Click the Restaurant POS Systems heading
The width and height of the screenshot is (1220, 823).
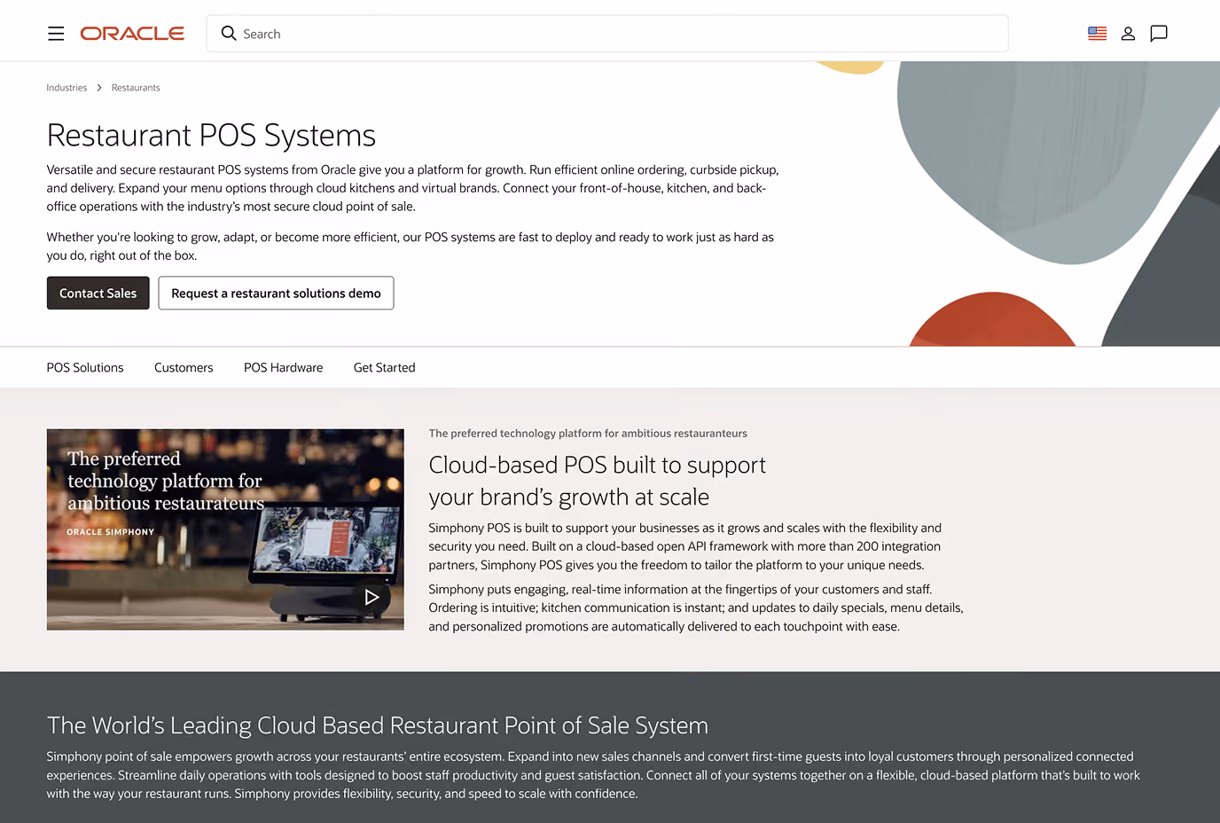tap(211, 136)
